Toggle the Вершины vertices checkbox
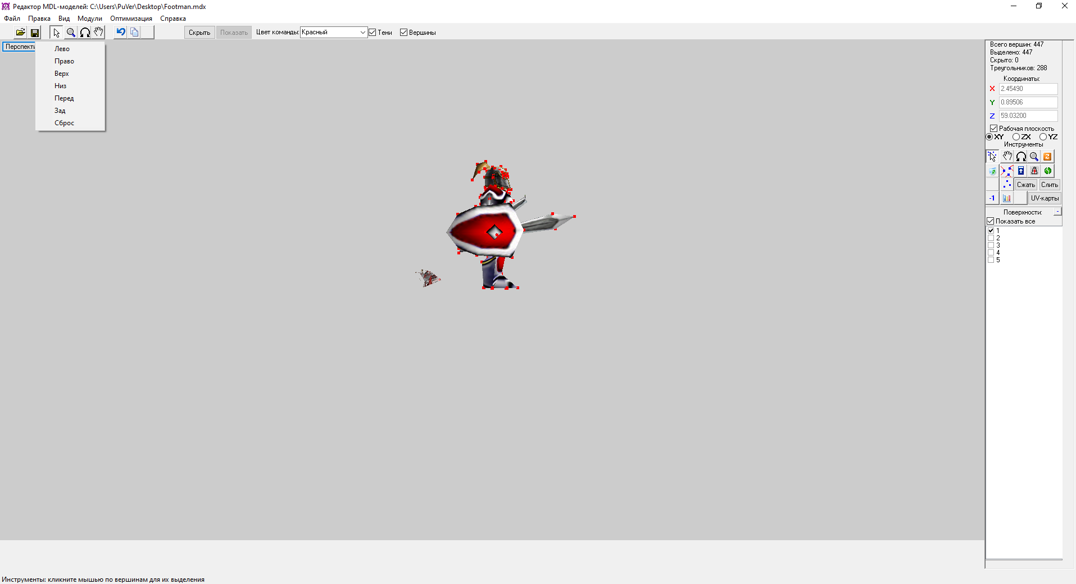 tap(403, 33)
